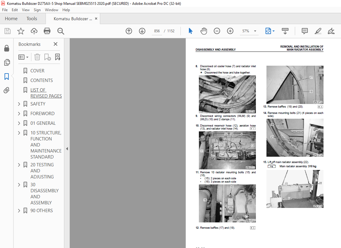Viewport: 341px width, 248px height.
Task: Select the Highlight text pen tool
Action: [318, 31]
